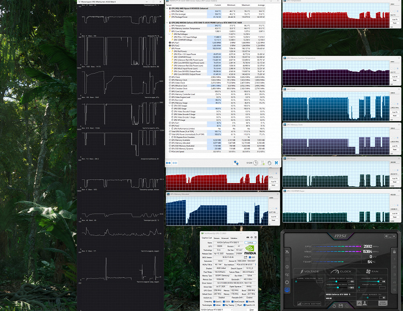Click GPU-Z BIOS export share icon
The height and width of the screenshot is (311, 403).
pos(246,257)
